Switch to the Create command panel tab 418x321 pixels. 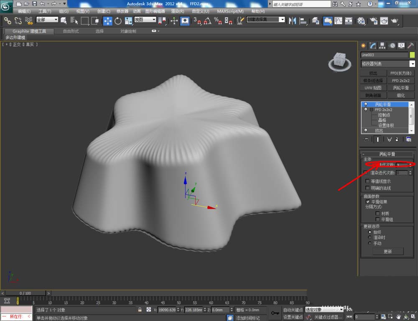click(363, 46)
